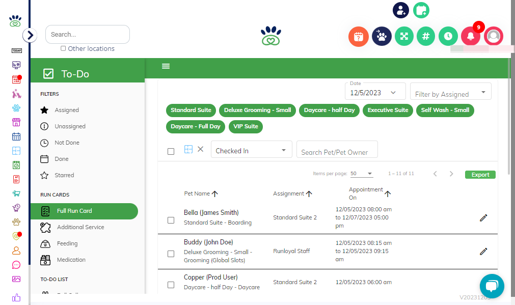Viewport: 515px width, 305px height.
Task: Open the dark blue calendar icon in sidebar
Action: (16, 136)
